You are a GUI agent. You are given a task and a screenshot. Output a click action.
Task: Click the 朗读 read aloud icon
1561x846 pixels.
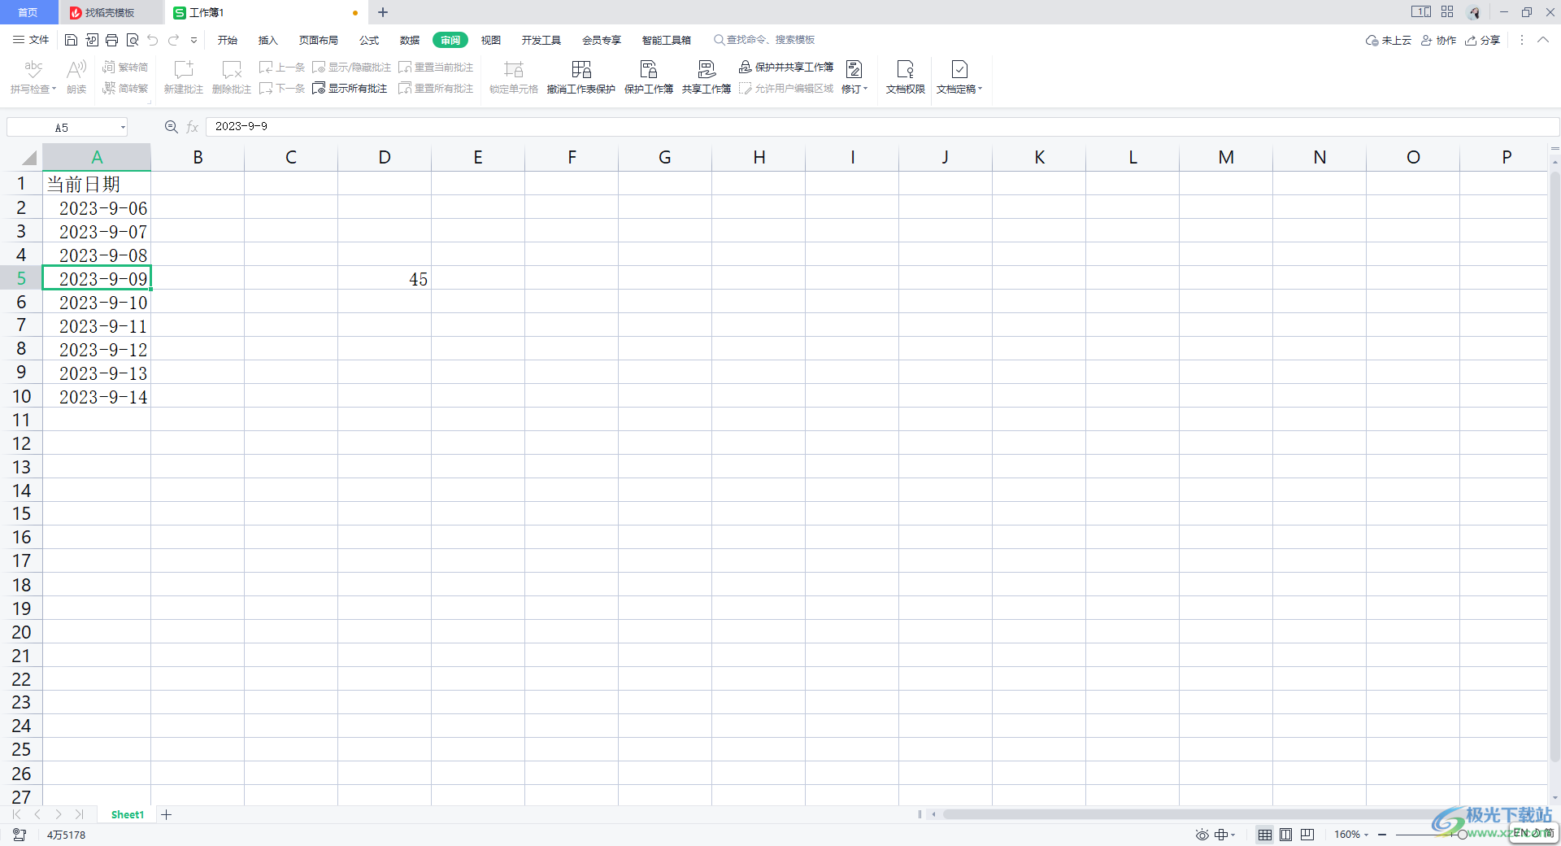pos(76,70)
